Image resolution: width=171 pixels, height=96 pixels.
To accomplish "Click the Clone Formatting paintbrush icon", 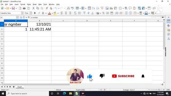I will [47, 8].
